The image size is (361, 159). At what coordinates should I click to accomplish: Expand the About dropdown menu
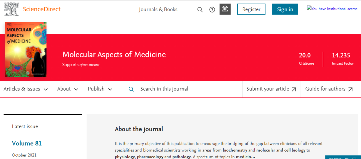68,89
